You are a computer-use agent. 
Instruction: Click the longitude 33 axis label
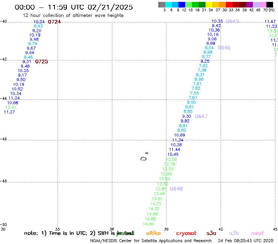coord(57,229)
